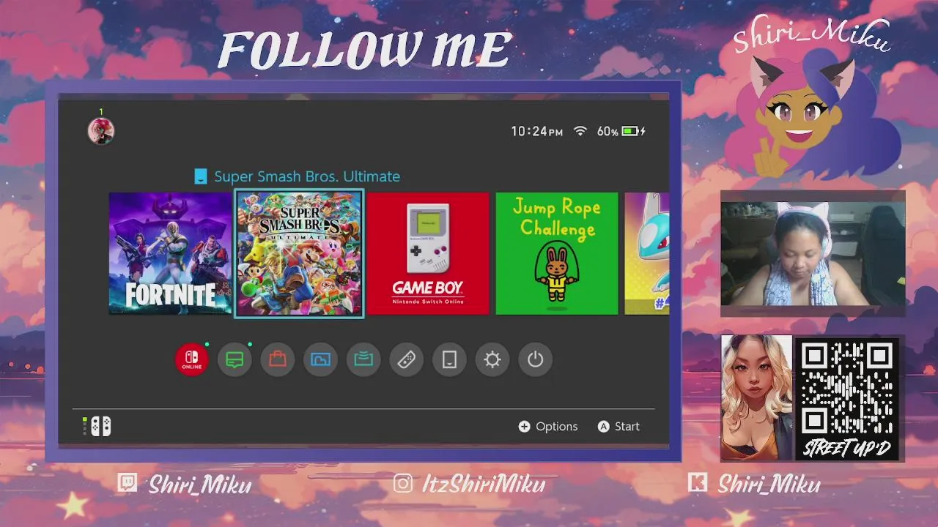Screen dimensions: 938x527
Task: Open the GameShare icon
Action: tap(363, 359)
